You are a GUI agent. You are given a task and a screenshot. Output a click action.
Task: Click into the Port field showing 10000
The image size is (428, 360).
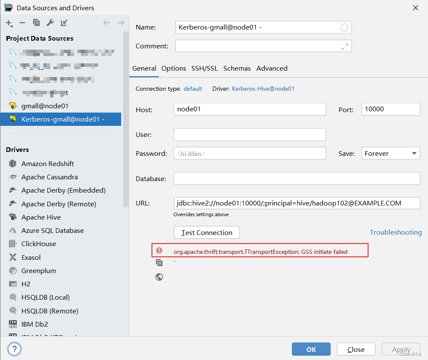pyautogui.click(x=391, y=109)
